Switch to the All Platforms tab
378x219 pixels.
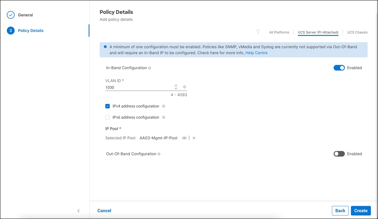[279, 32]
